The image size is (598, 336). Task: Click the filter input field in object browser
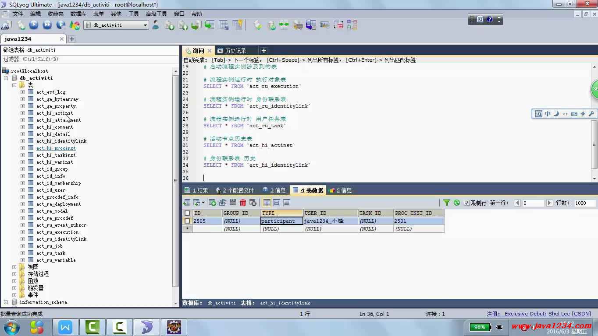coord(89,59)
